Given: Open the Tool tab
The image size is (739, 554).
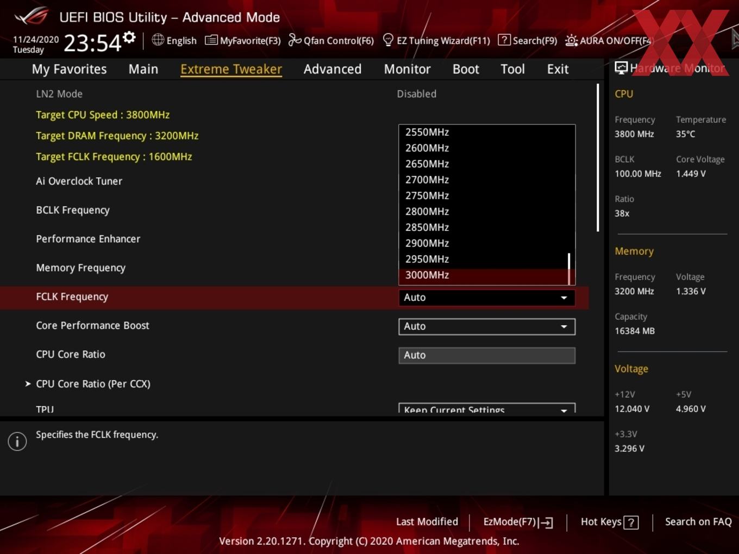Looking at the screenshot, I should click(x=512, y=69).
